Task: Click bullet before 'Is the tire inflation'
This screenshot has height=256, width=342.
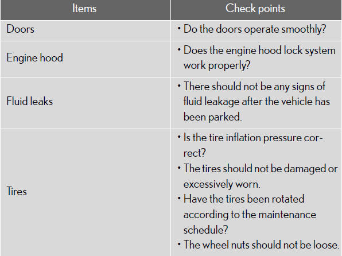Action: coord(179,137)
